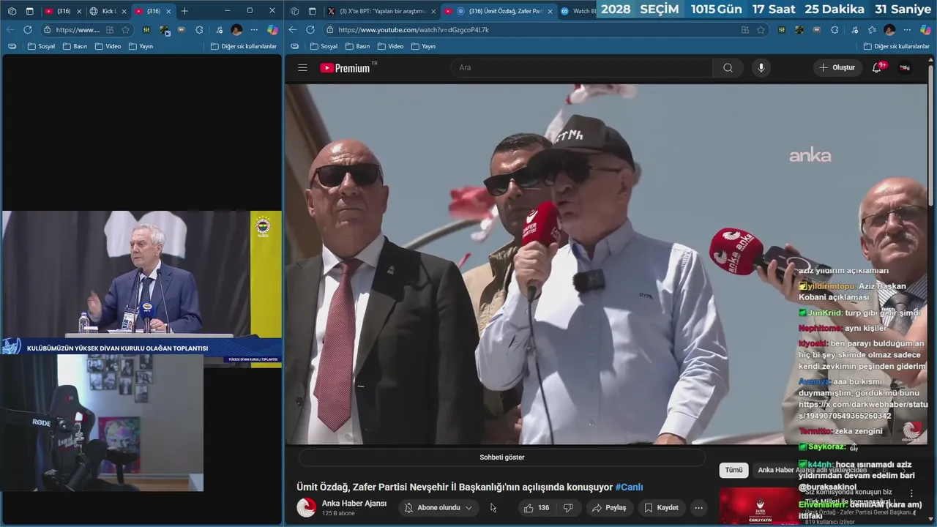Click the right browser address bar URL

[414, 30]
